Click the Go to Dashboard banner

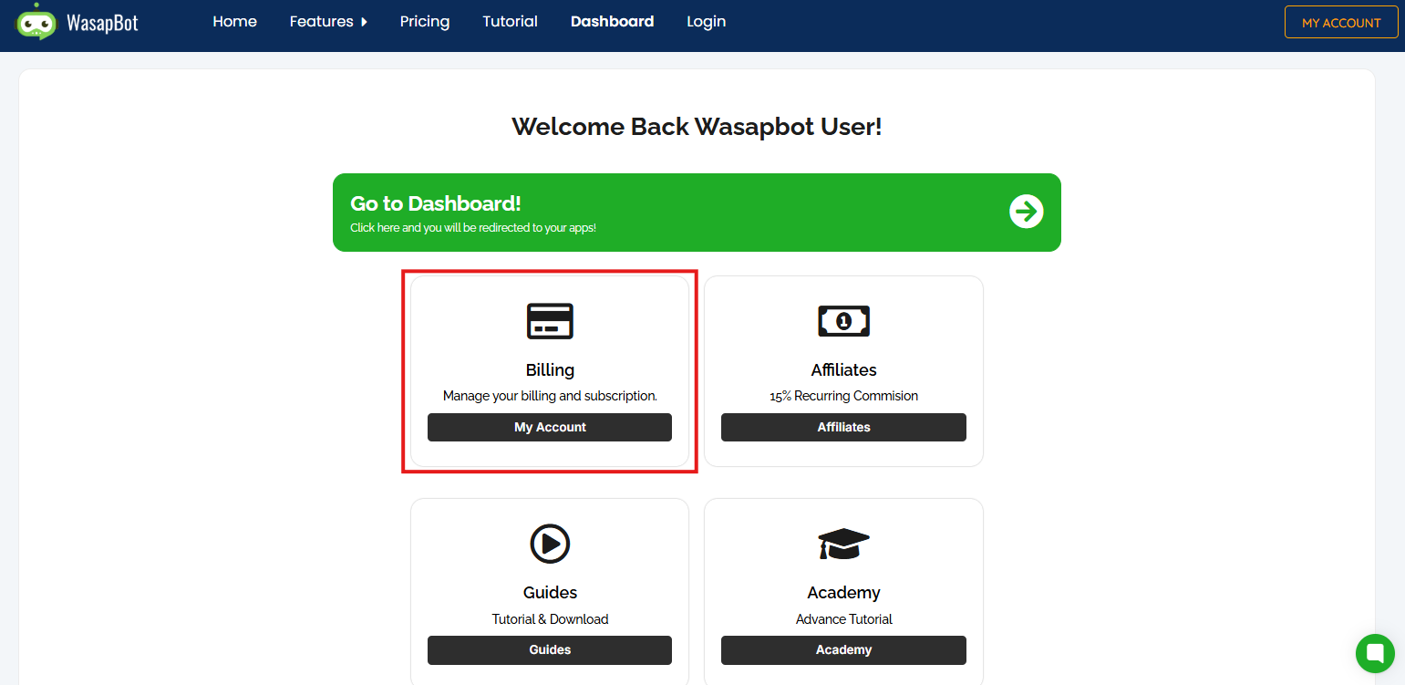click(697, 213)
